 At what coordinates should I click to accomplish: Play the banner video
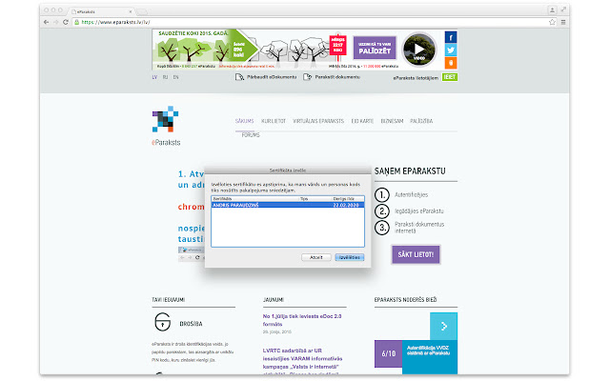(x=419, y=50)
